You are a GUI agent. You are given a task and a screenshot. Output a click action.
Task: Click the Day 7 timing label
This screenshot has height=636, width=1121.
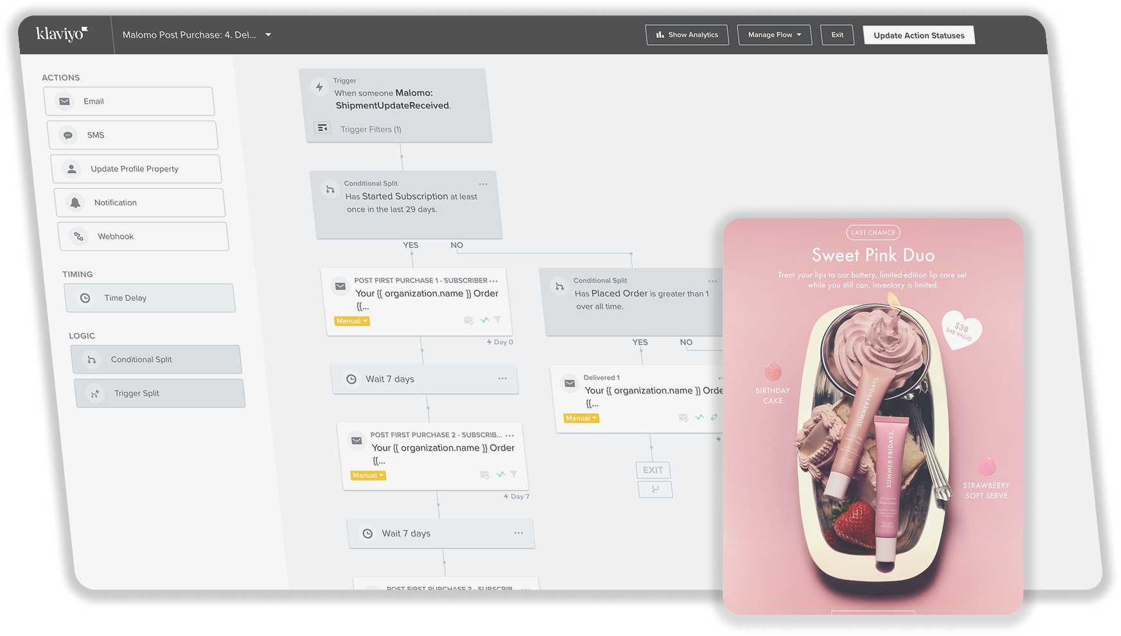[516, 497]
